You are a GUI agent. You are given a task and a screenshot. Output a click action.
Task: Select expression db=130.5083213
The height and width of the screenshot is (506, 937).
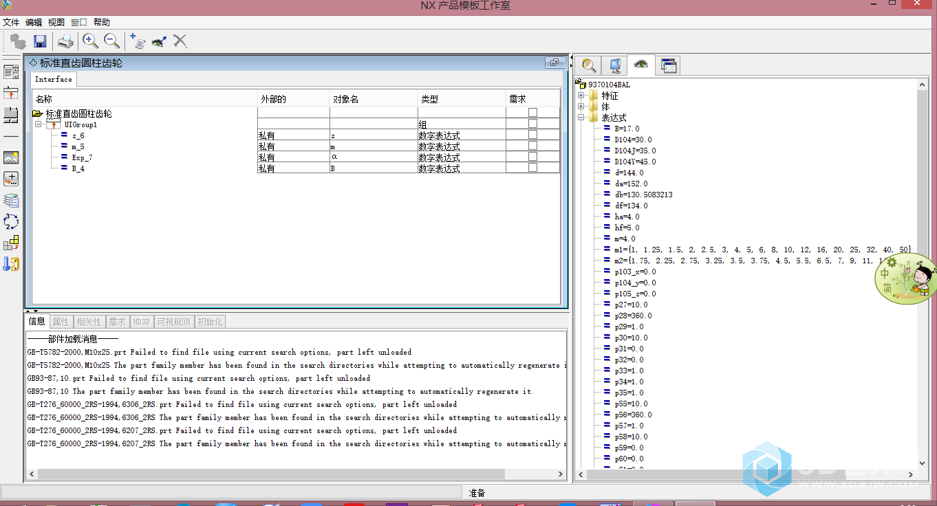click(643, 195)
